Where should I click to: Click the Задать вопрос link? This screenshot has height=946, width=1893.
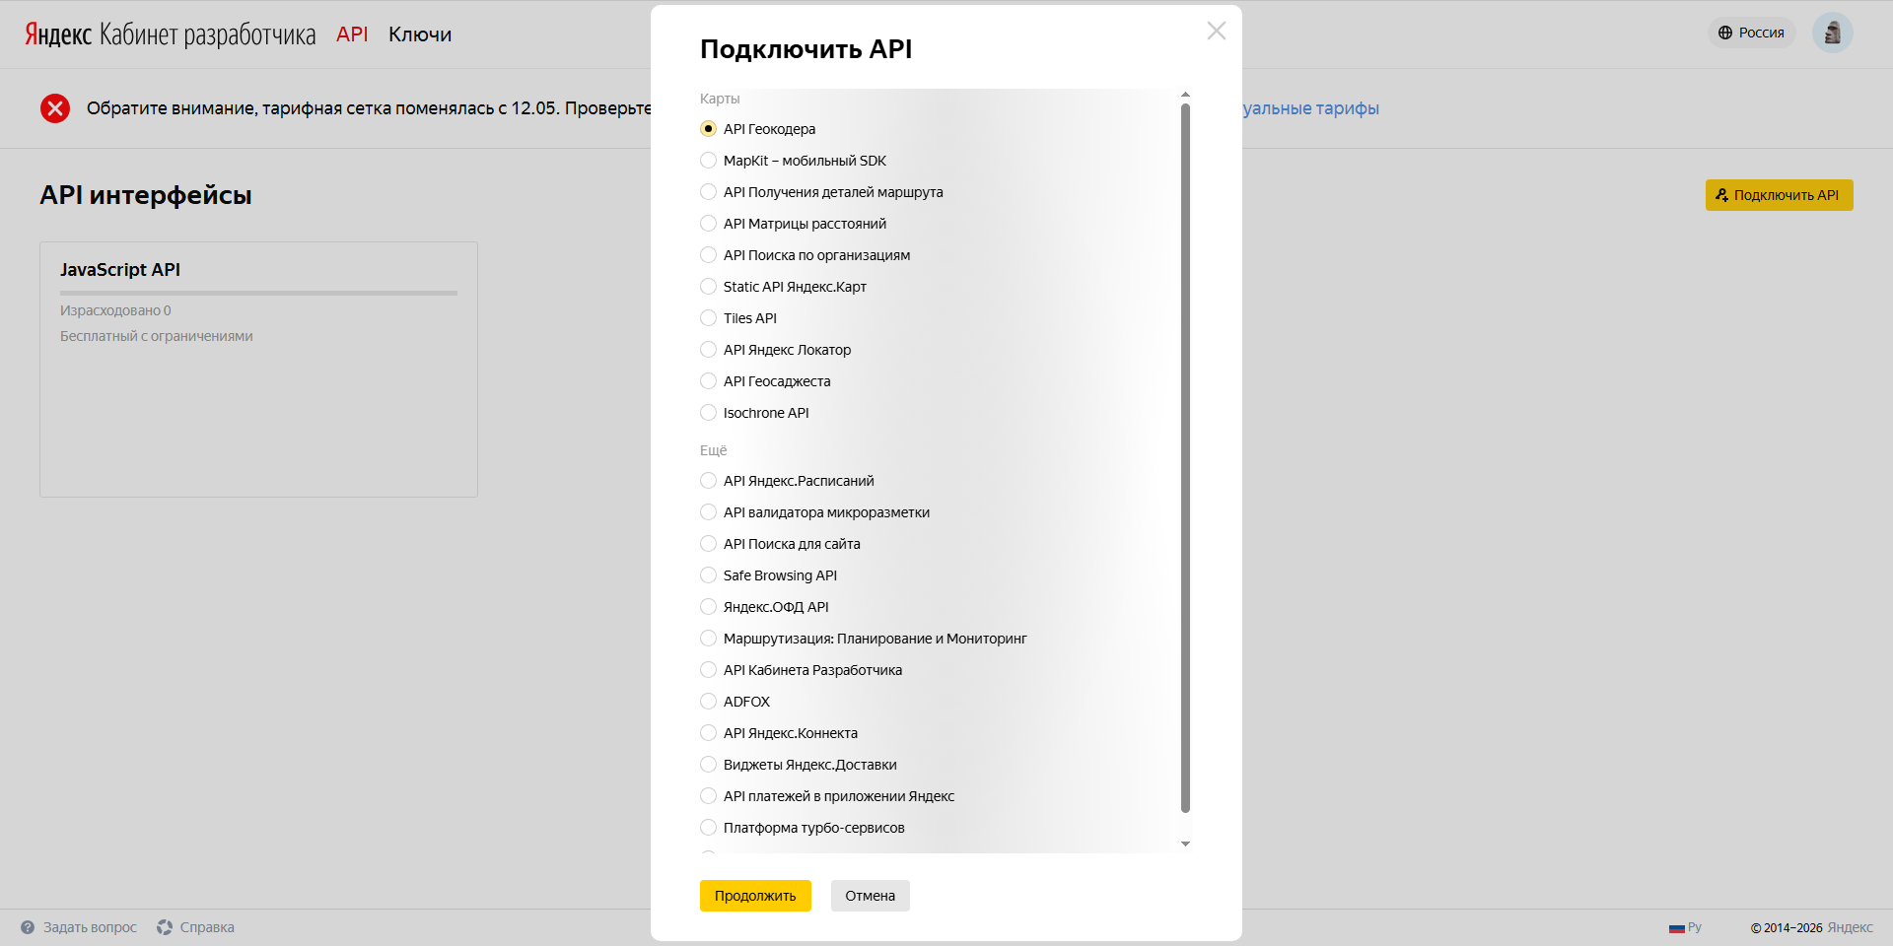90,927
